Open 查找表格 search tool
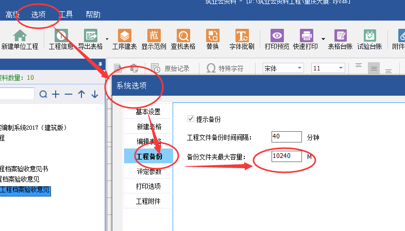Viewport: 405px width, 231px height. pos(183,36)
